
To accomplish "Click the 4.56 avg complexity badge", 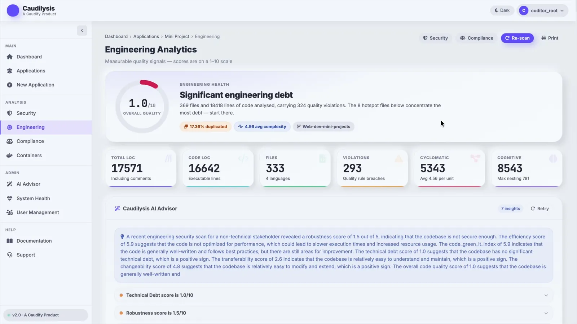I will click(262, 127).
